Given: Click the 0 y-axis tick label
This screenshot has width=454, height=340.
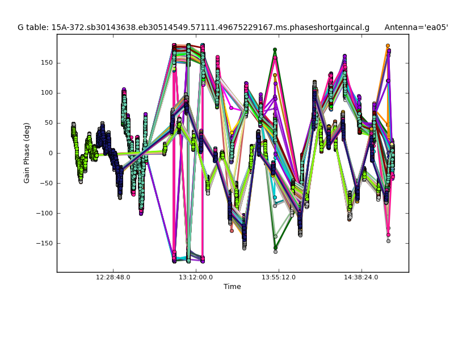Looking at the screenshot, I should pyautogui.click(x=51, y=153).
